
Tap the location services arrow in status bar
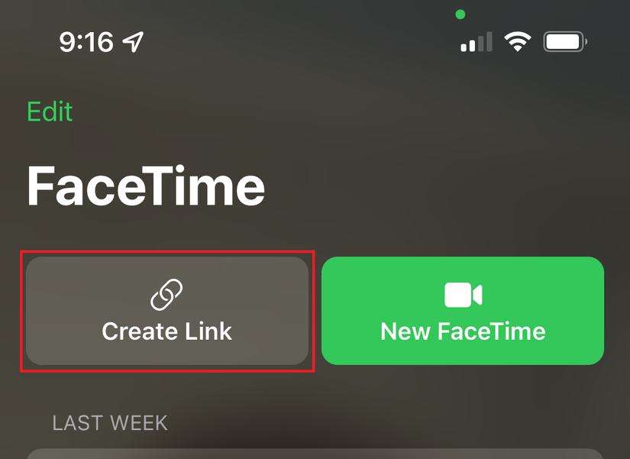point(132,42)
